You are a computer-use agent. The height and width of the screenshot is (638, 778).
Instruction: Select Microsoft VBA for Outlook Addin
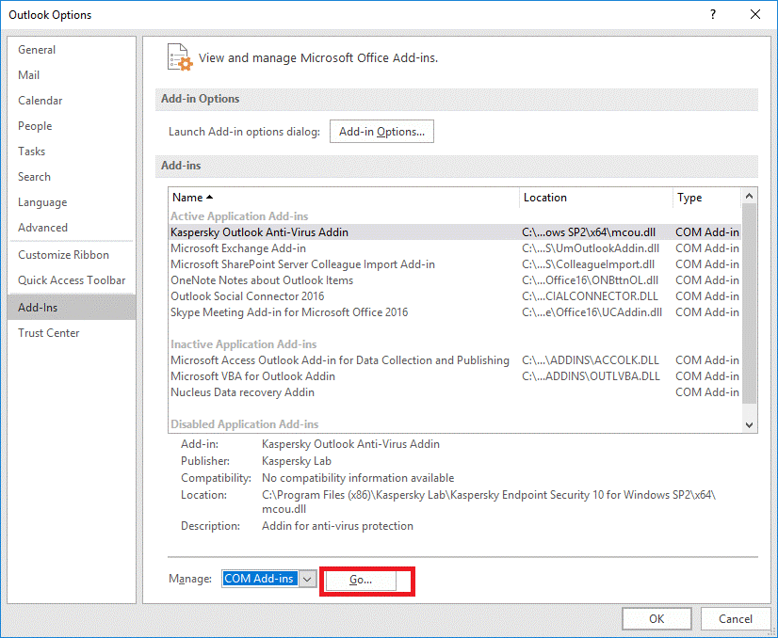pyautogui.click(x=455, y=376)
